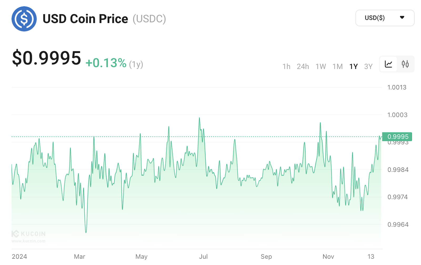This screenshot has width=421, height=265.
Task: Click the www.kucoin.com watermark text
Action: (x=28, y=241)
